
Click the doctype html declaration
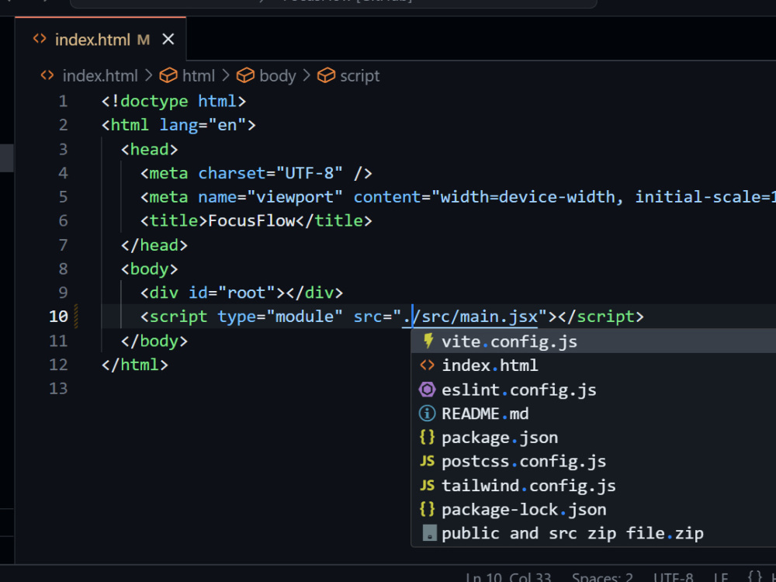174,101
